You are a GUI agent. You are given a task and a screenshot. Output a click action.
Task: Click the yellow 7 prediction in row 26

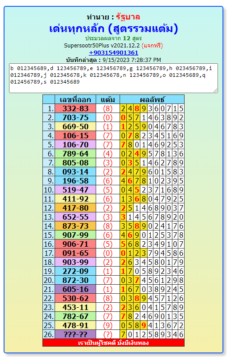123,334
